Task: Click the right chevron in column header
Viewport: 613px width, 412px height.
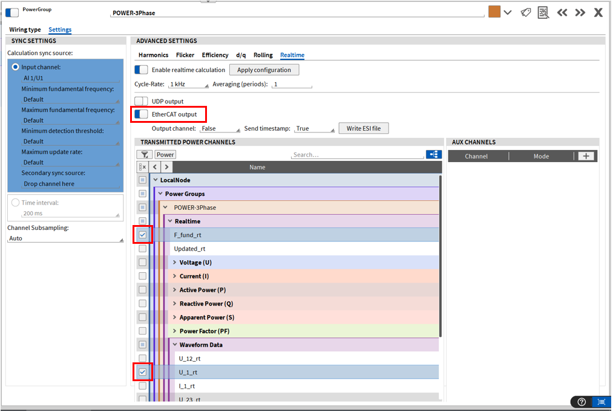Action: (x=166, y=167)
